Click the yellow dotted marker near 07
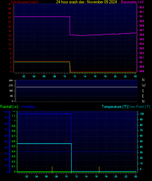 (52, 170)
